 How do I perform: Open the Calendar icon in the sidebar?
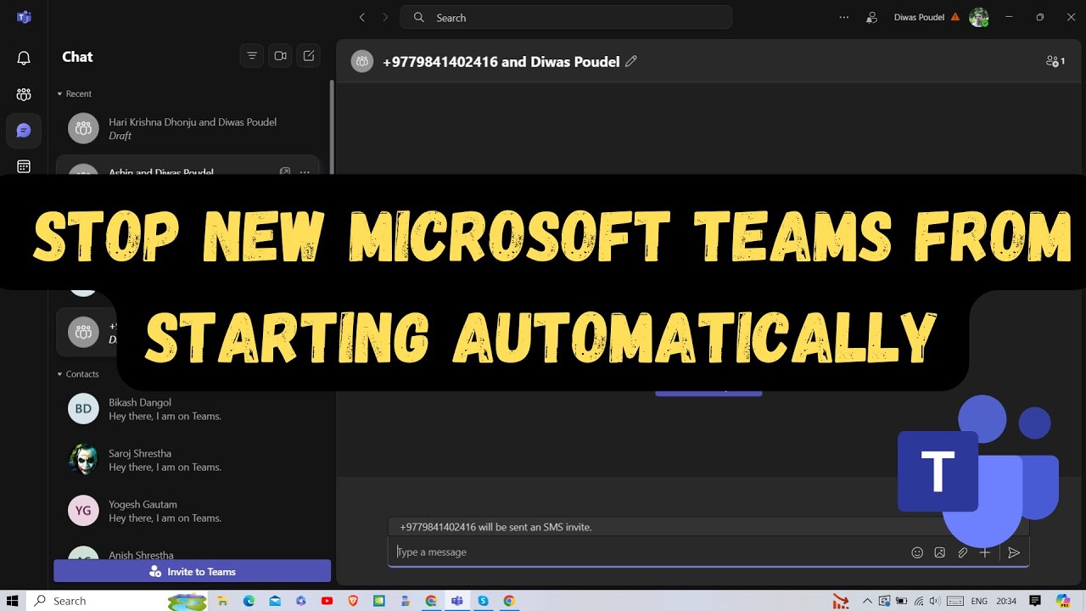point(24,166)
